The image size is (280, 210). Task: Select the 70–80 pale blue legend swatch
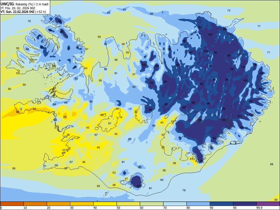[x=175, y=204]
